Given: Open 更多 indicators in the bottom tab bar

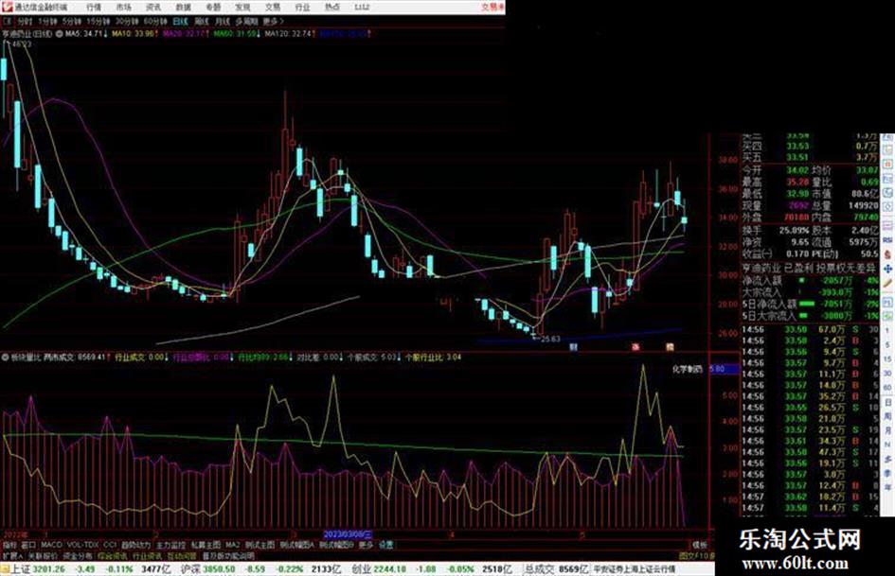Looking at the screenshot, I should (366, 545).
